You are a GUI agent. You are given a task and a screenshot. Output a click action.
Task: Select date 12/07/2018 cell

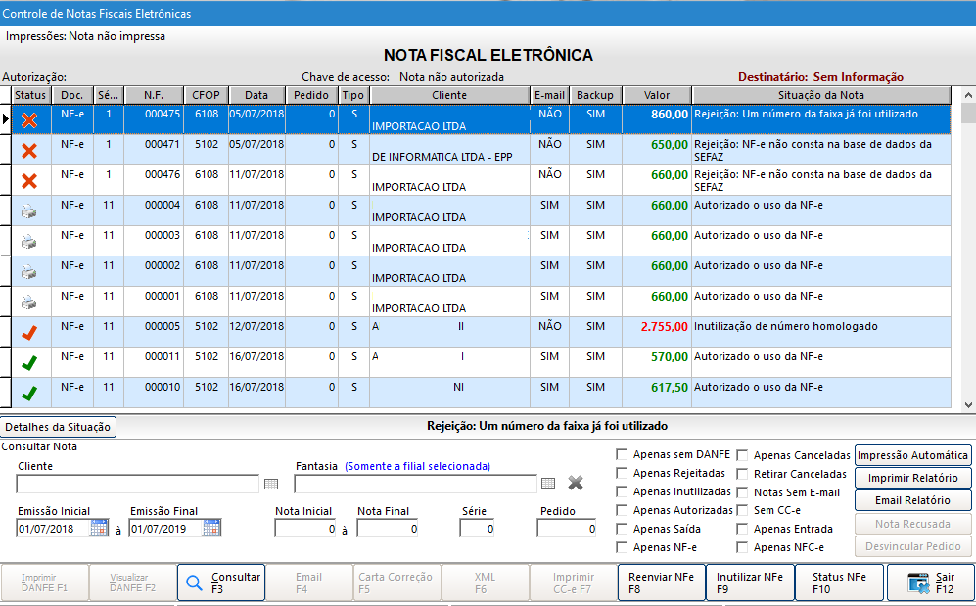pyautogui.click(x=256, y=332)
